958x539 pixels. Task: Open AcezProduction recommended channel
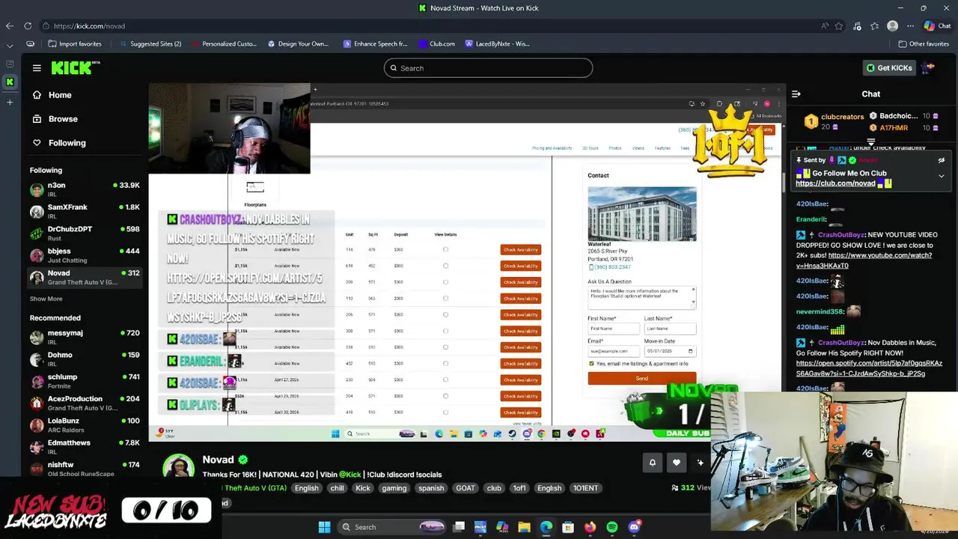84,403
